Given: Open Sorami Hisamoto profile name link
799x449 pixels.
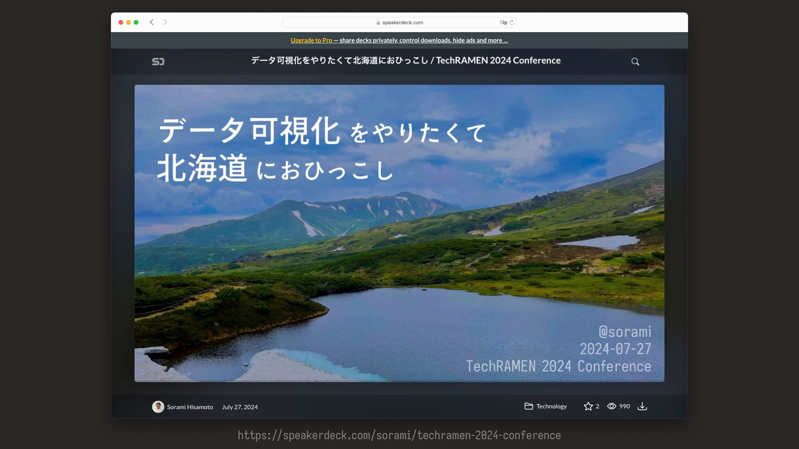Looking at the screenshot, I should 190,407.
